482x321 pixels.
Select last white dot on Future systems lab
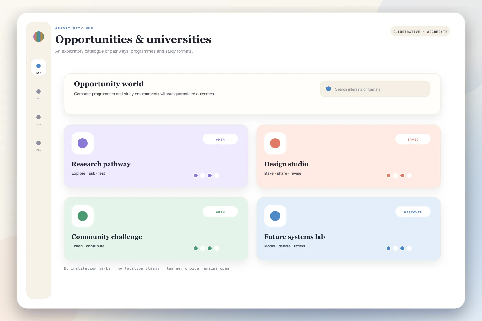click(409, 248)
